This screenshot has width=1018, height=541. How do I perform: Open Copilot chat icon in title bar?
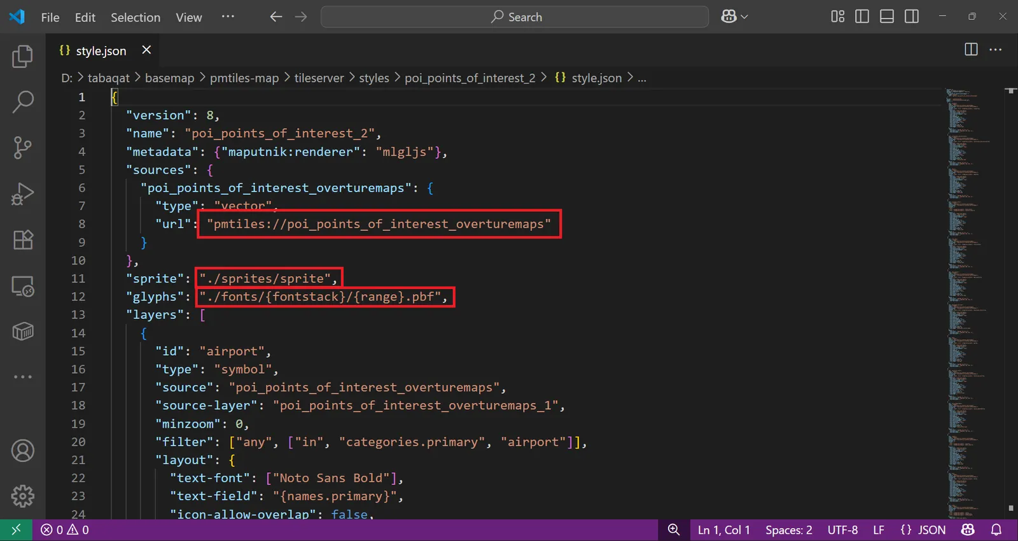pos(729,17)
